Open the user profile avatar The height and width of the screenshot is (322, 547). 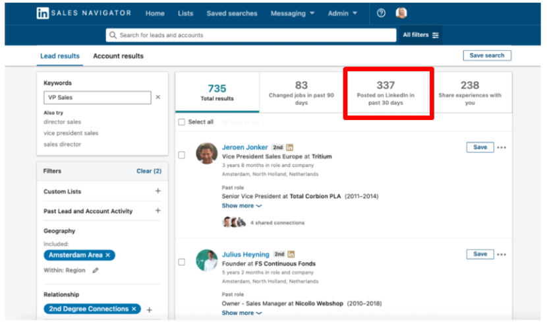pyautogui.click(x=401, y=13)
